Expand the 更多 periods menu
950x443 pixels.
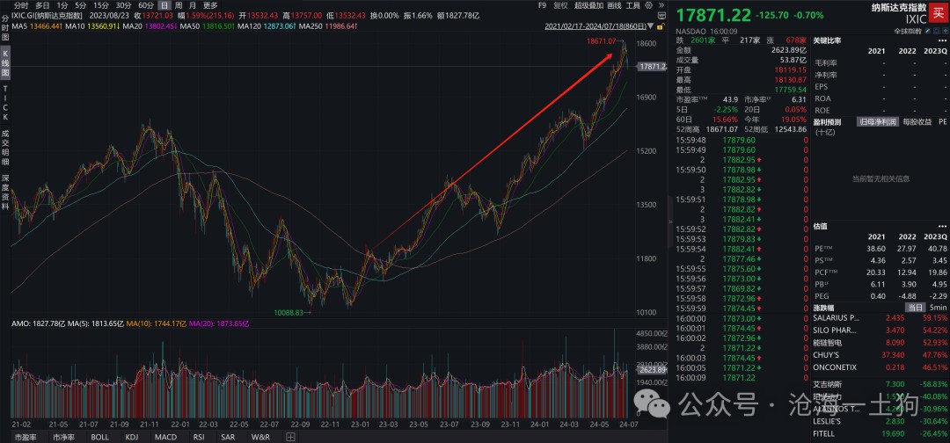(x=210, y=5)
